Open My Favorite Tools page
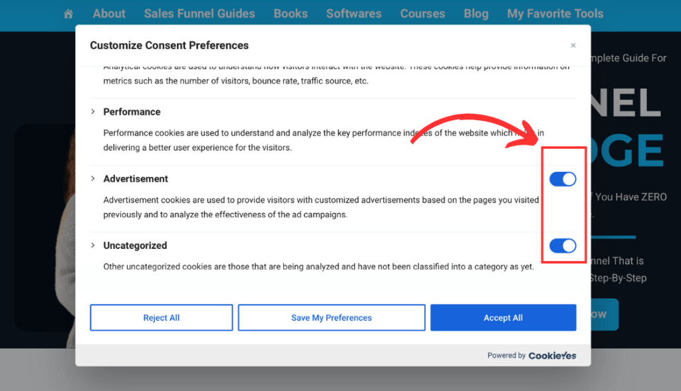The width and height of the screenshot is (681, 391). click(x=555, y=13)
